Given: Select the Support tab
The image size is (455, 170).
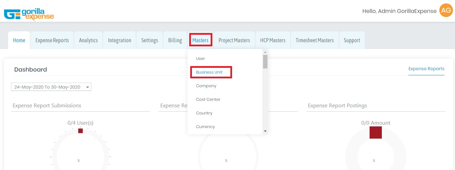Looking at the screenshot, I should point(352,40).
